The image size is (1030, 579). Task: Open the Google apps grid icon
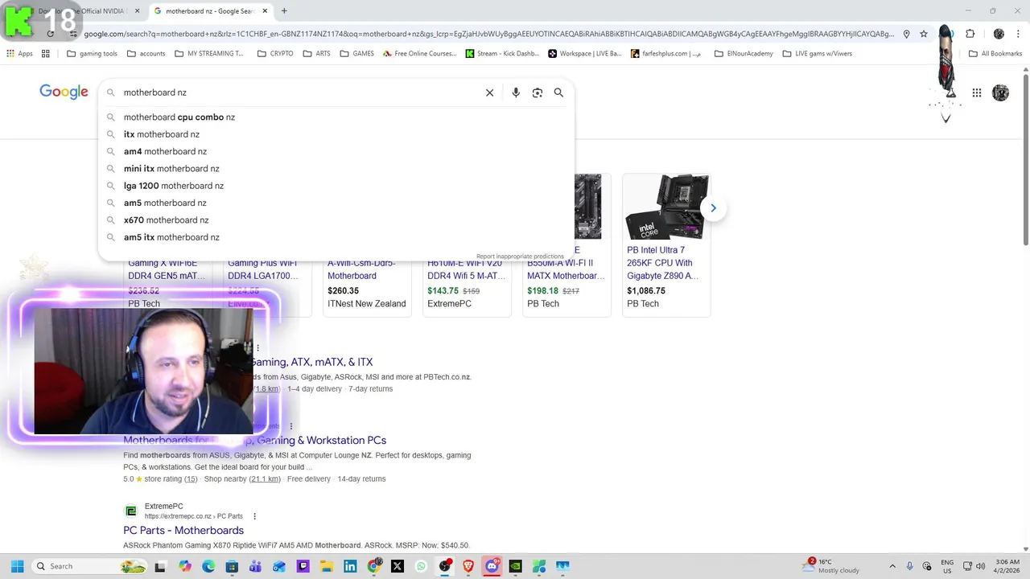pos(976,92)
